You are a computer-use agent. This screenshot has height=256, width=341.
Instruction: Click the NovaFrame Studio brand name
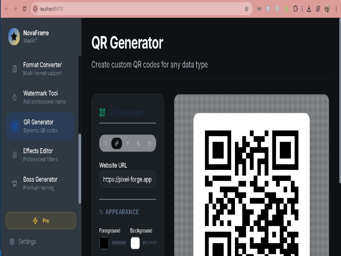point(36,37)
